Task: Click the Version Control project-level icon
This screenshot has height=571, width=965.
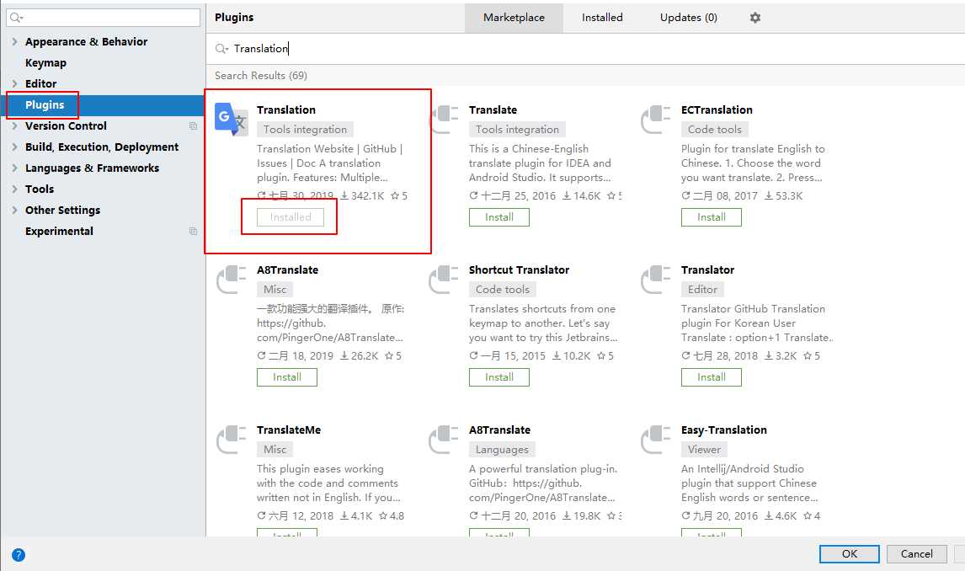Action: [193, 125]
